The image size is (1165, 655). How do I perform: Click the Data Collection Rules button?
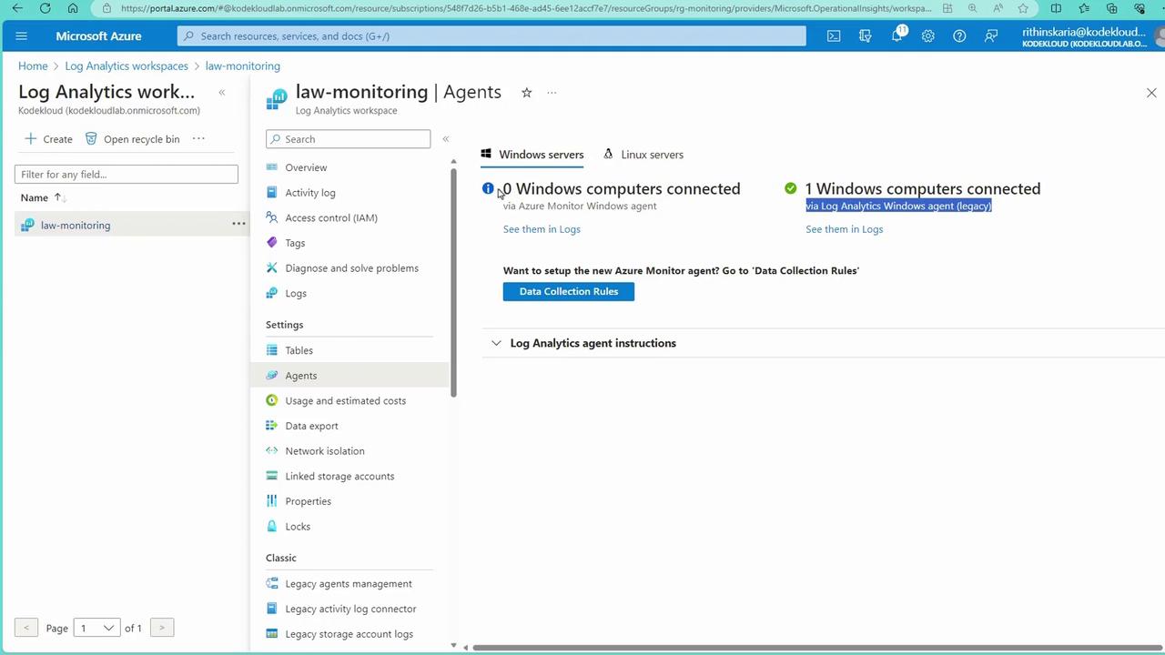(569, 291)
